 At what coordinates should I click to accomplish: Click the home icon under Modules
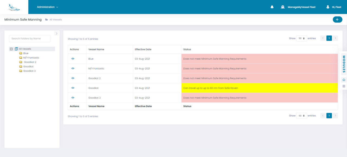pos(344,80)
